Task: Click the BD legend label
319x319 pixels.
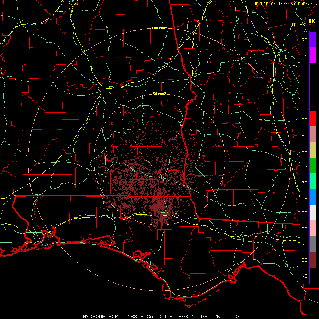Action: tap(304, 150)
